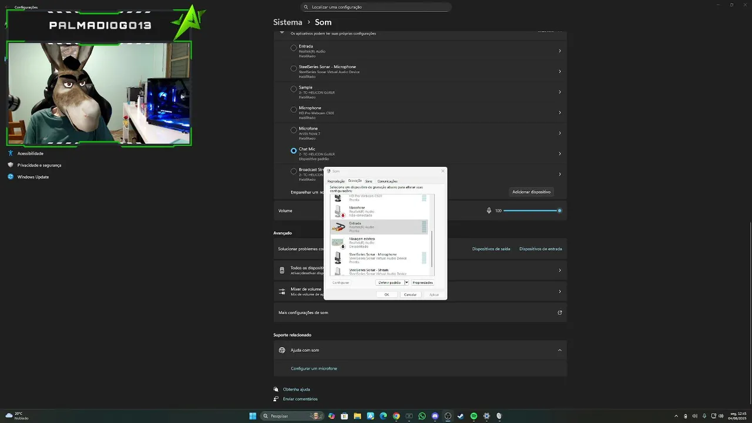Select the Entrada Realtek radio button
This screenshot has height=423, width=752.
click(294, 48)
